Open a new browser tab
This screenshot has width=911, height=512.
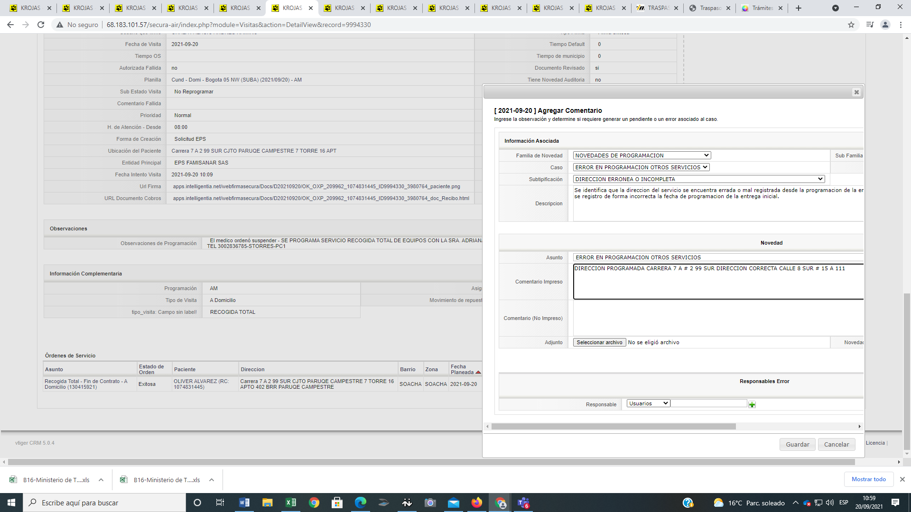pos(799,8)
